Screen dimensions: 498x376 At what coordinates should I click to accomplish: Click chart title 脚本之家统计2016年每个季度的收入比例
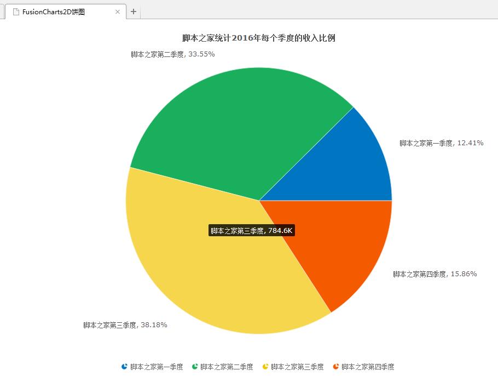(x=258, y=38)
